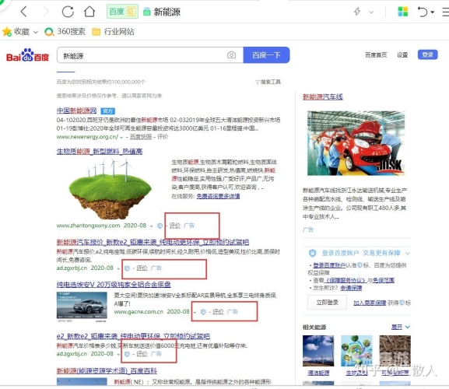
Task: Expand arrow under the 新能源汽车报价 result
Action: click(118, 268)
